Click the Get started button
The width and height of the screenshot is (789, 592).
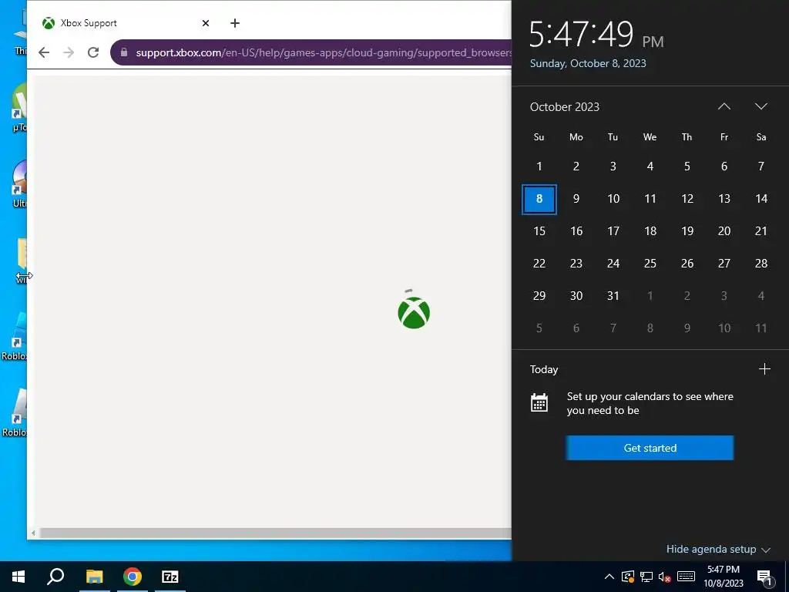650,448
